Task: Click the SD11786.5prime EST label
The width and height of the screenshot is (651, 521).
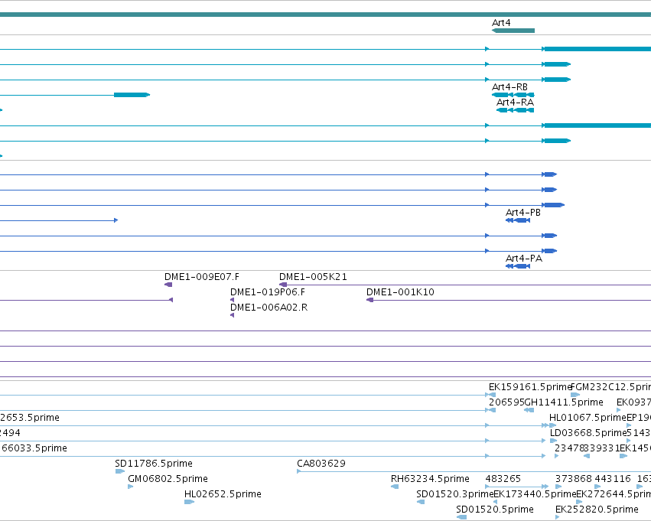Action: [154, 464]
